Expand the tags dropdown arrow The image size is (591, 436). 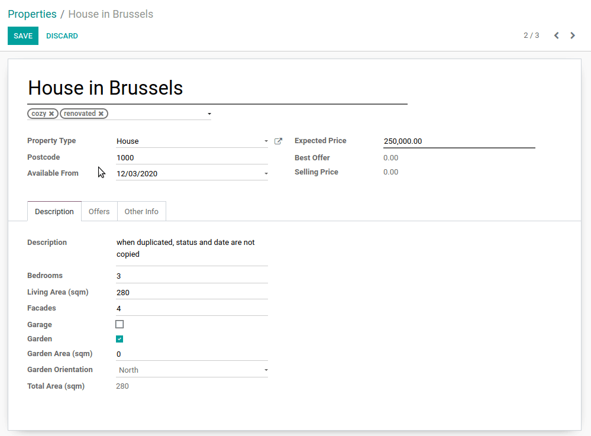tap(209, 114)
